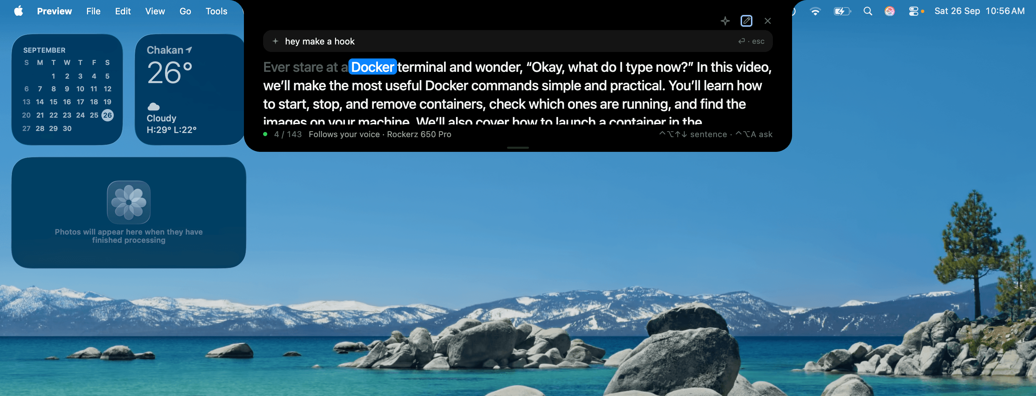Screen dimensions: 1036x396
Task: Click 'Follows your voice' status text
Action: coord(344,134)
